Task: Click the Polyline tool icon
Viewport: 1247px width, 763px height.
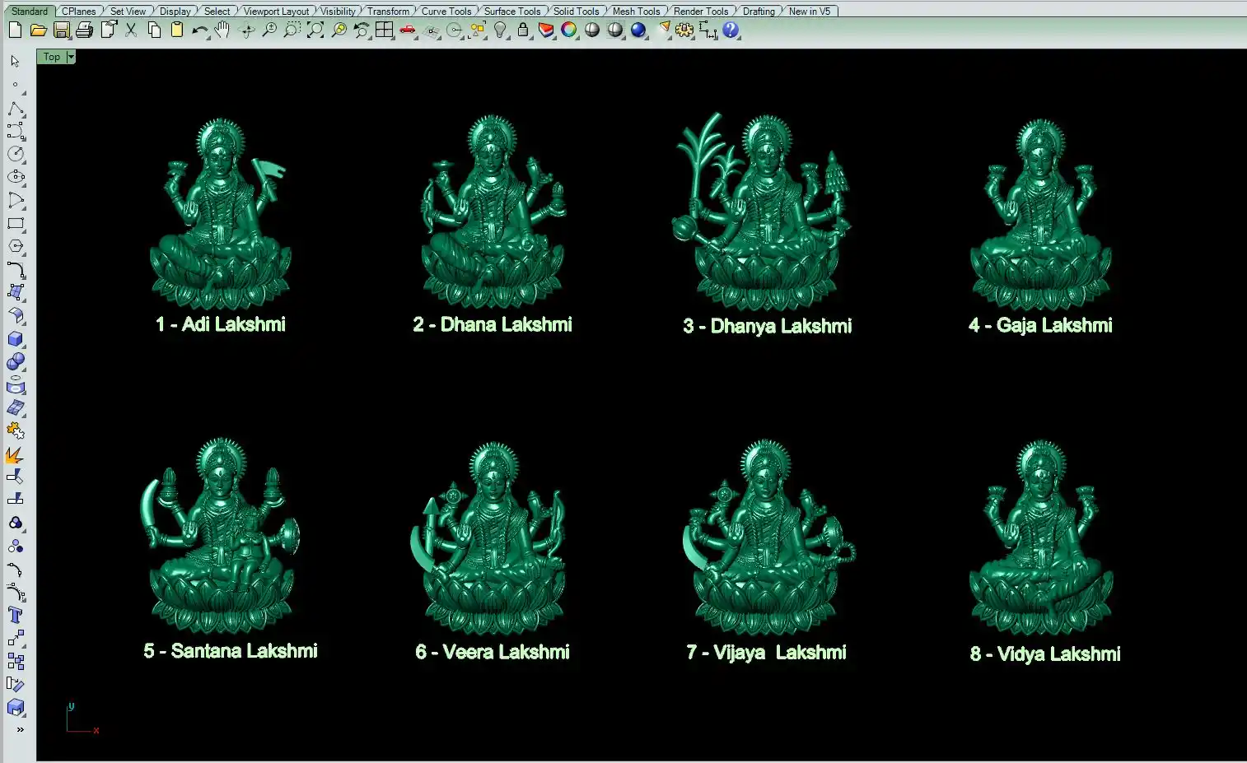Action: click(16, 109)
